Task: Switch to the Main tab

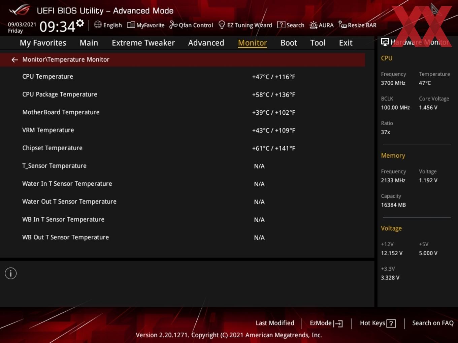Action: [89, 43]
